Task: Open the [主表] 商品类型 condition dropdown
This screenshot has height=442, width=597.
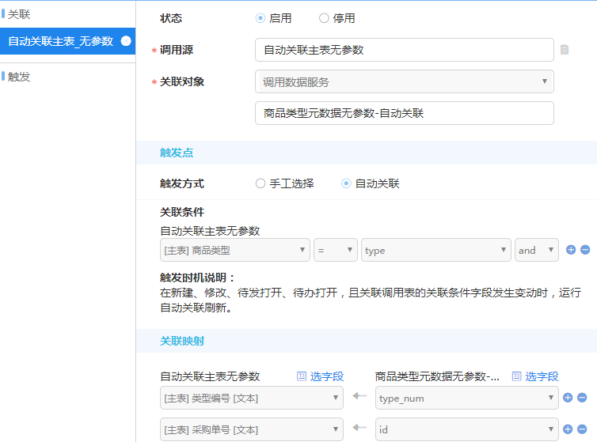Action: tap(234, 250)
